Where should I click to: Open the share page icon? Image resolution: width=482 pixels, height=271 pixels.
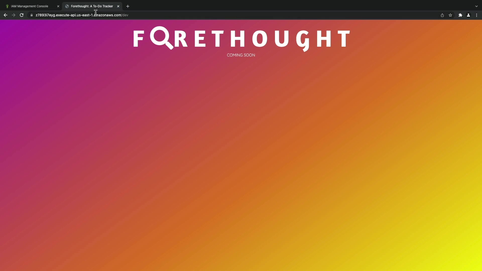442,15
